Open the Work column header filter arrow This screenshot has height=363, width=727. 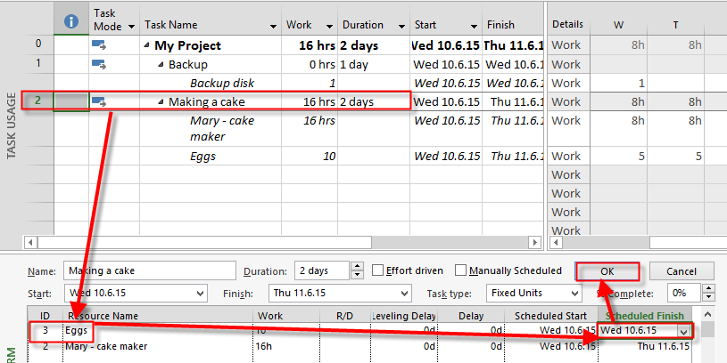coord(328,26)
